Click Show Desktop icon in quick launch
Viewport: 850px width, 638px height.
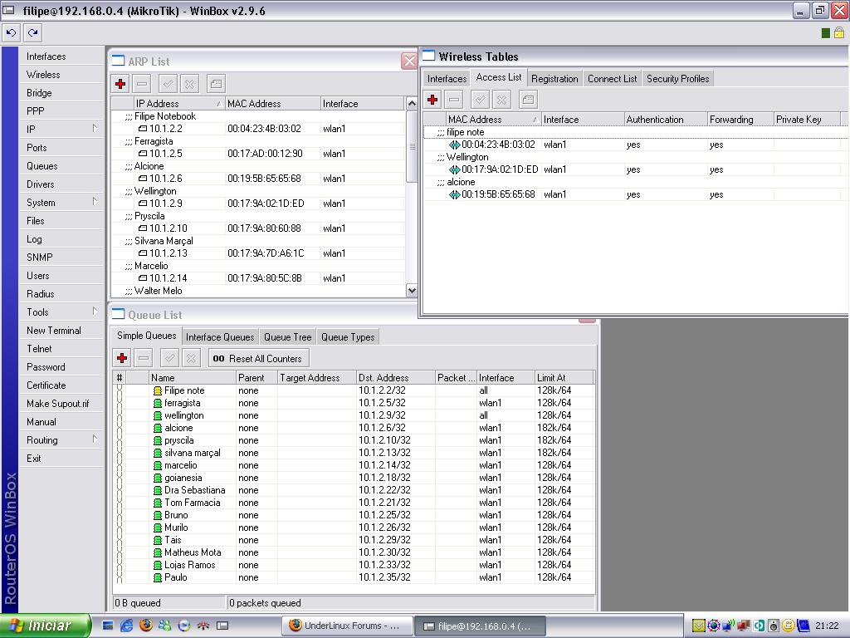coord(108,626)
